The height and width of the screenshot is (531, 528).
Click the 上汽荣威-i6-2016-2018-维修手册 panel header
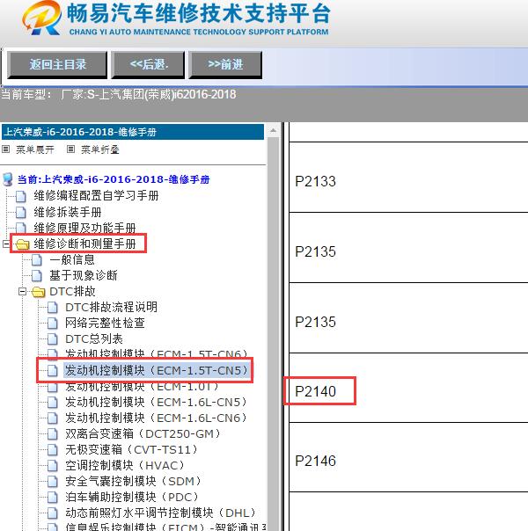tap(133, 132)
